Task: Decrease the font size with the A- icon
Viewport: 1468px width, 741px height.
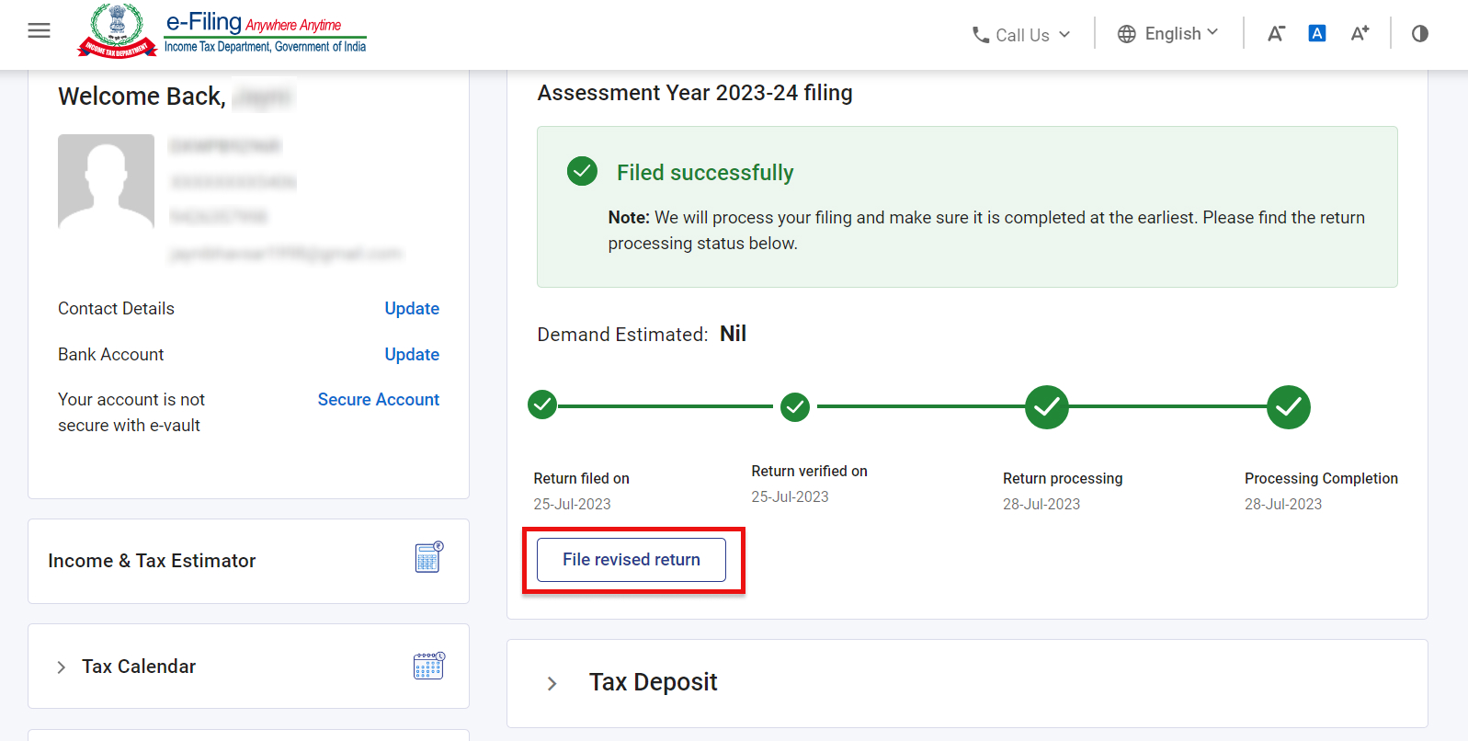Action: 1276,34
